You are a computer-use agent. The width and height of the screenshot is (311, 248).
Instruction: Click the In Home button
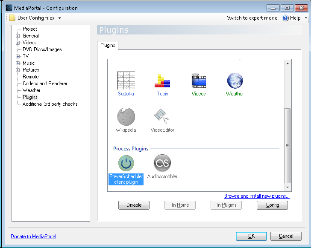180,205
